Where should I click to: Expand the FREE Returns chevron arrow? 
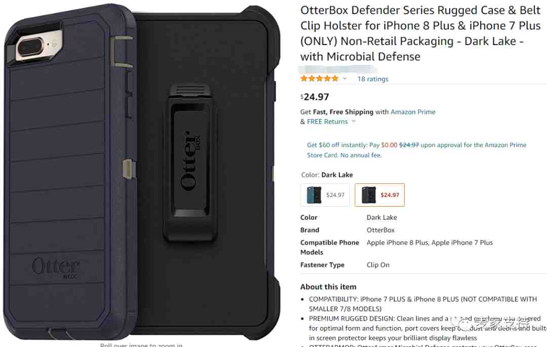[x=354, y=122]
